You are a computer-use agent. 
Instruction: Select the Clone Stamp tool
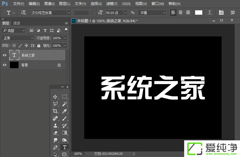click(x=55, y=126)
